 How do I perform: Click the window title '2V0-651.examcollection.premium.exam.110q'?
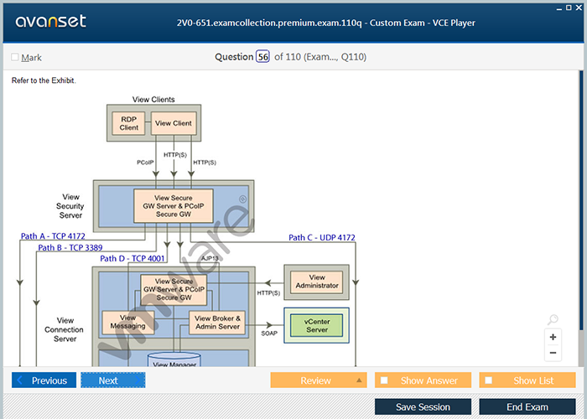(x=269, y=23)
